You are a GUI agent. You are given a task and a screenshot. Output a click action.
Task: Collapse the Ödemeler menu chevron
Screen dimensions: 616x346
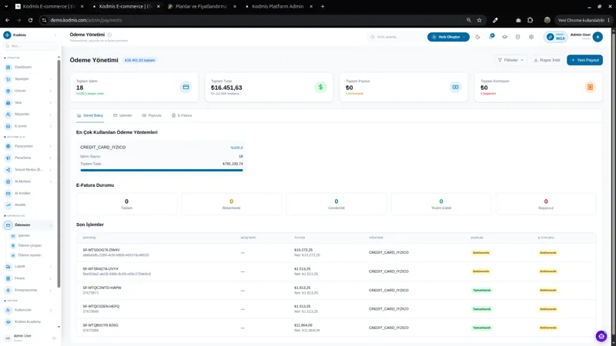coord(51,225)
